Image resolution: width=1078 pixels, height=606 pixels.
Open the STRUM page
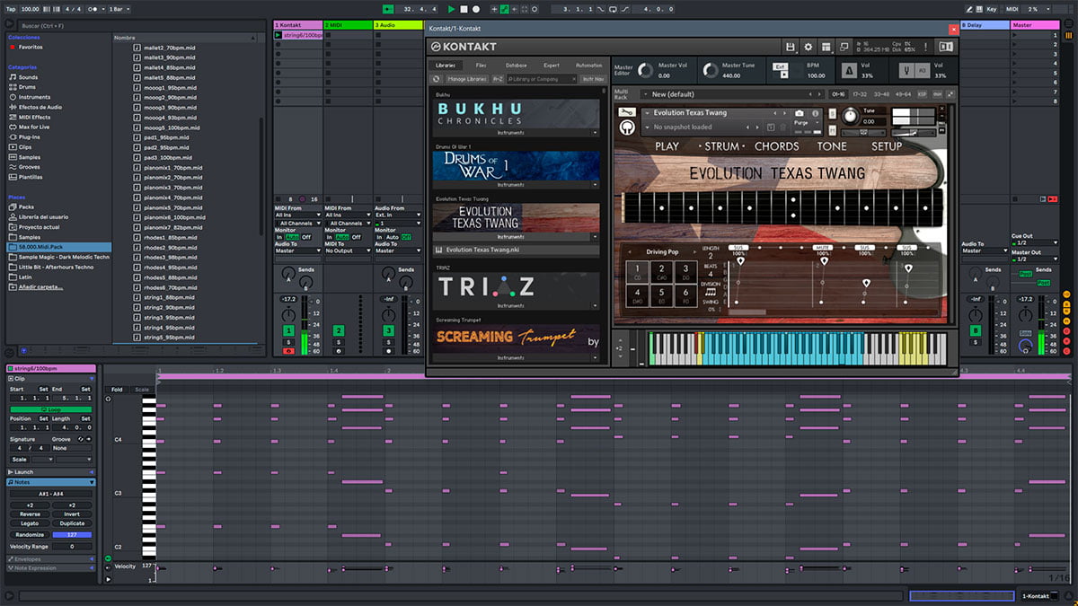[x=722, y=145]
